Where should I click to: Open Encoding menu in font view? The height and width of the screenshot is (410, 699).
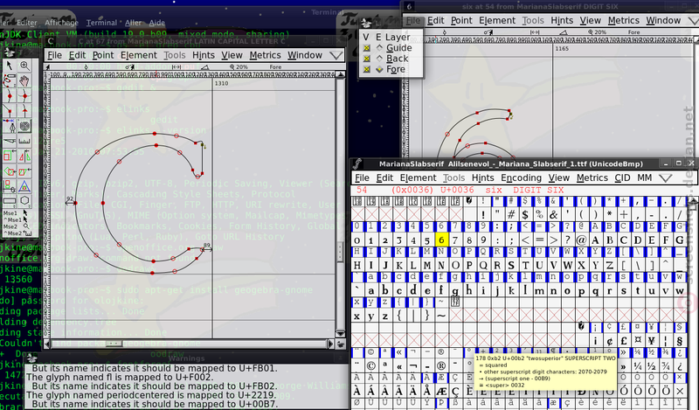[x=521, y=178]
